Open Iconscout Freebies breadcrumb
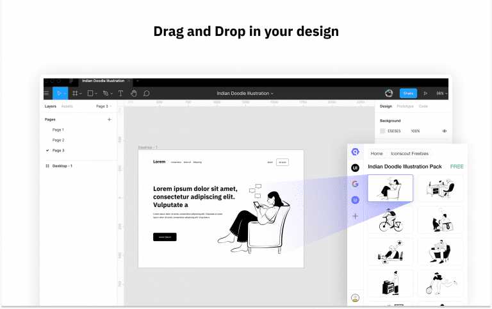 tap(409, 154)
